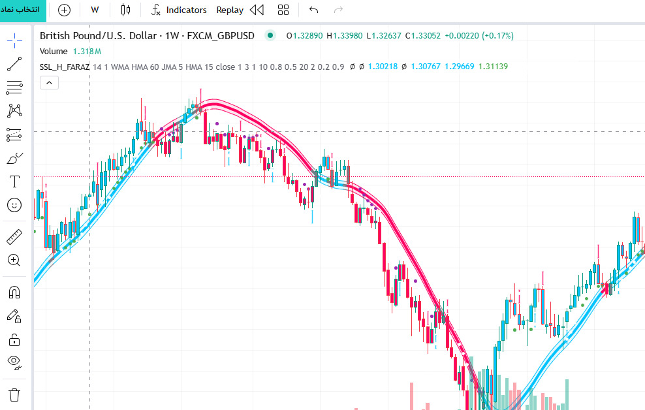Screen dimensions: 645x410
Task: Toggle hide all drawings eye icon
Action: [x=14, y=363]
